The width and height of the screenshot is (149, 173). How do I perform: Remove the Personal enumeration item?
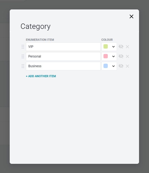point(127,56)
